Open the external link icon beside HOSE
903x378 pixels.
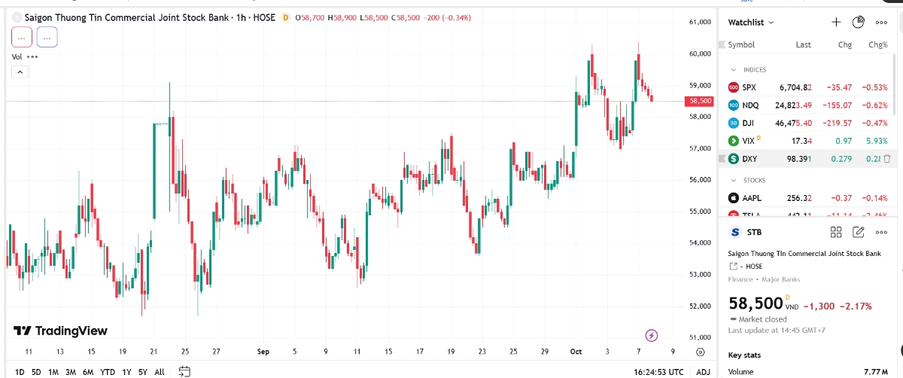(x=733, y=267)
